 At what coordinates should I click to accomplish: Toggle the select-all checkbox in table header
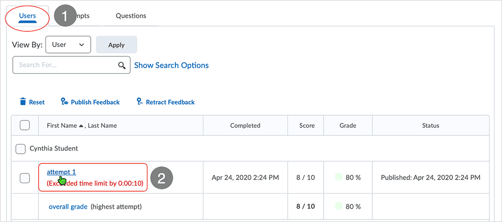25,125
